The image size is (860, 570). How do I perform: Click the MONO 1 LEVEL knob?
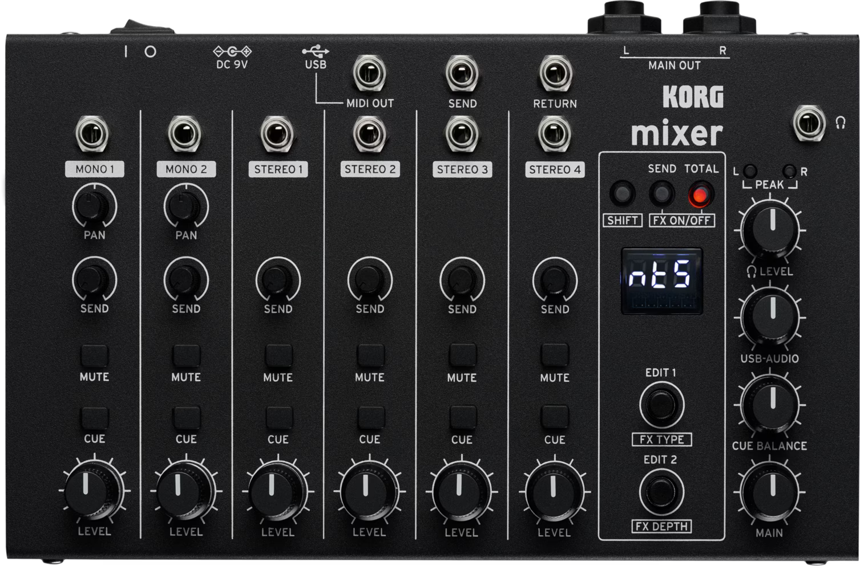(x=91, y=490)
